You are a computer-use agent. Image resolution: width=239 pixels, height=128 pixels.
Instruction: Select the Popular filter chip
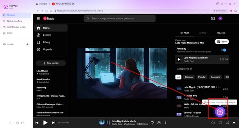[202, 77]
